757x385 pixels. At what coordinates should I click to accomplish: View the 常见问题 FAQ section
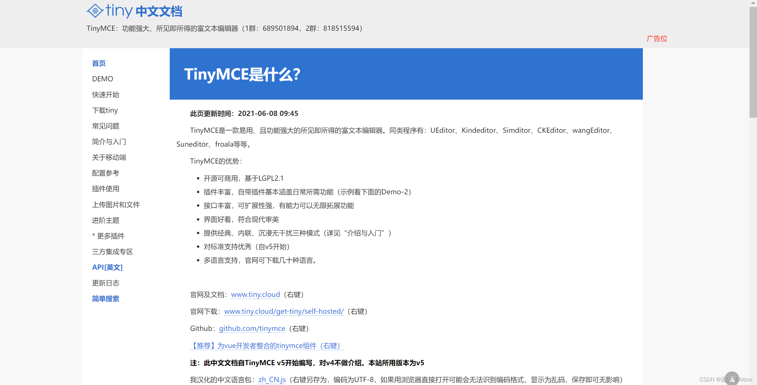click(106, 126)
